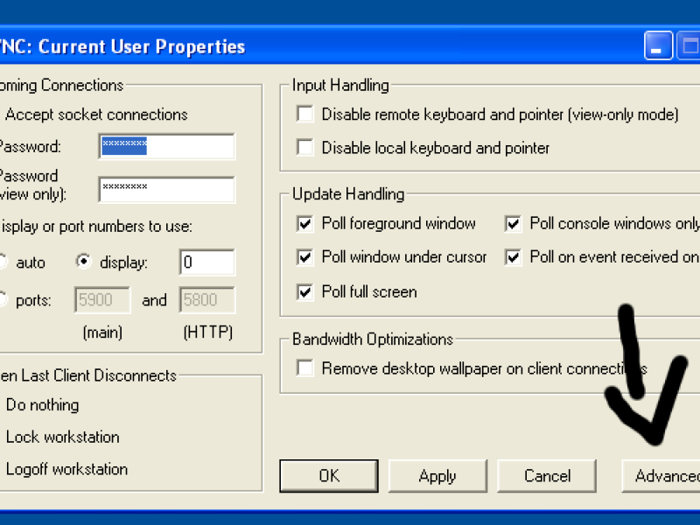Image resolution: width=700 pixels, height=525 pixels.
Task: Uncheck Poll foreground window
Action: 304,223
